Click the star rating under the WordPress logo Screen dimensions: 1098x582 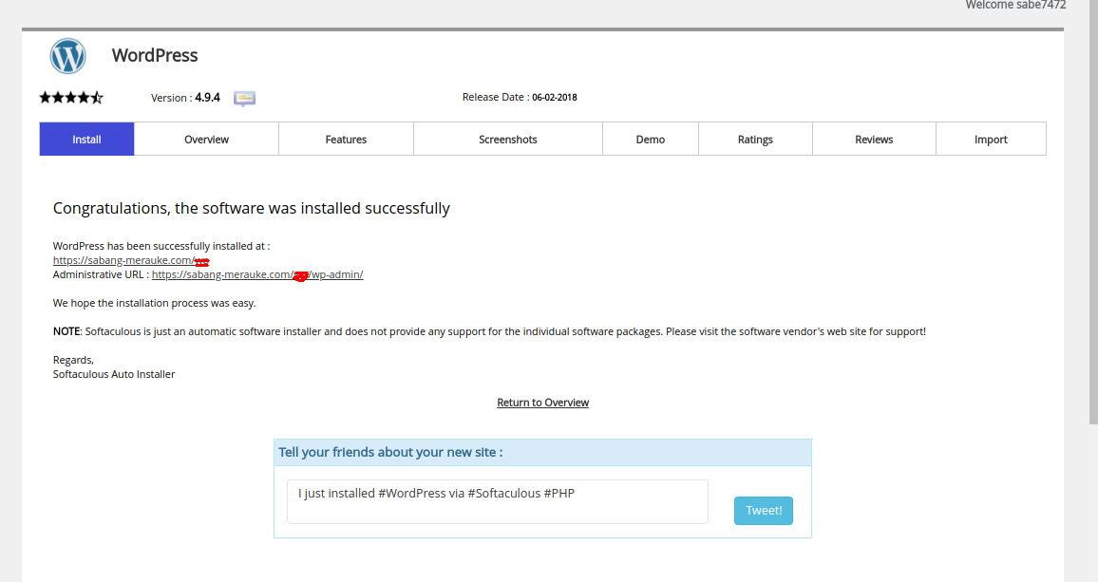[71, 97]
